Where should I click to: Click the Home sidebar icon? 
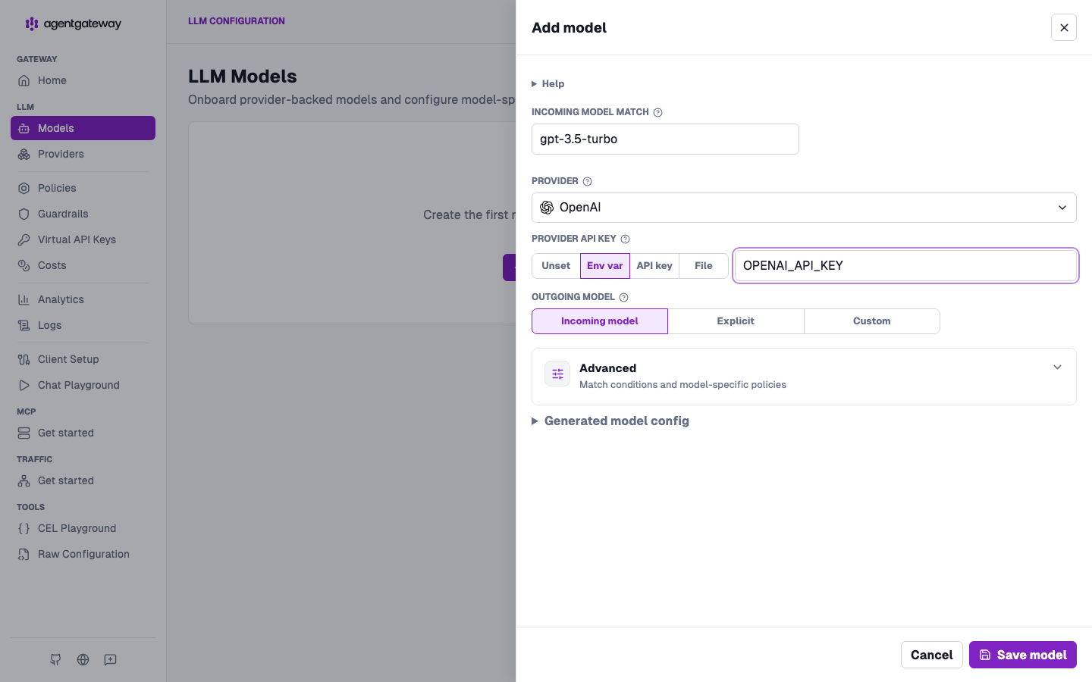24,80
